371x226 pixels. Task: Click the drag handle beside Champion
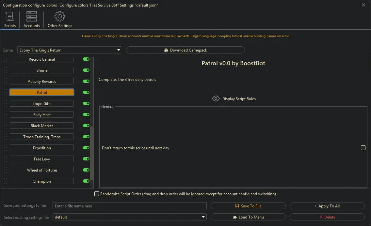(5, 181)
